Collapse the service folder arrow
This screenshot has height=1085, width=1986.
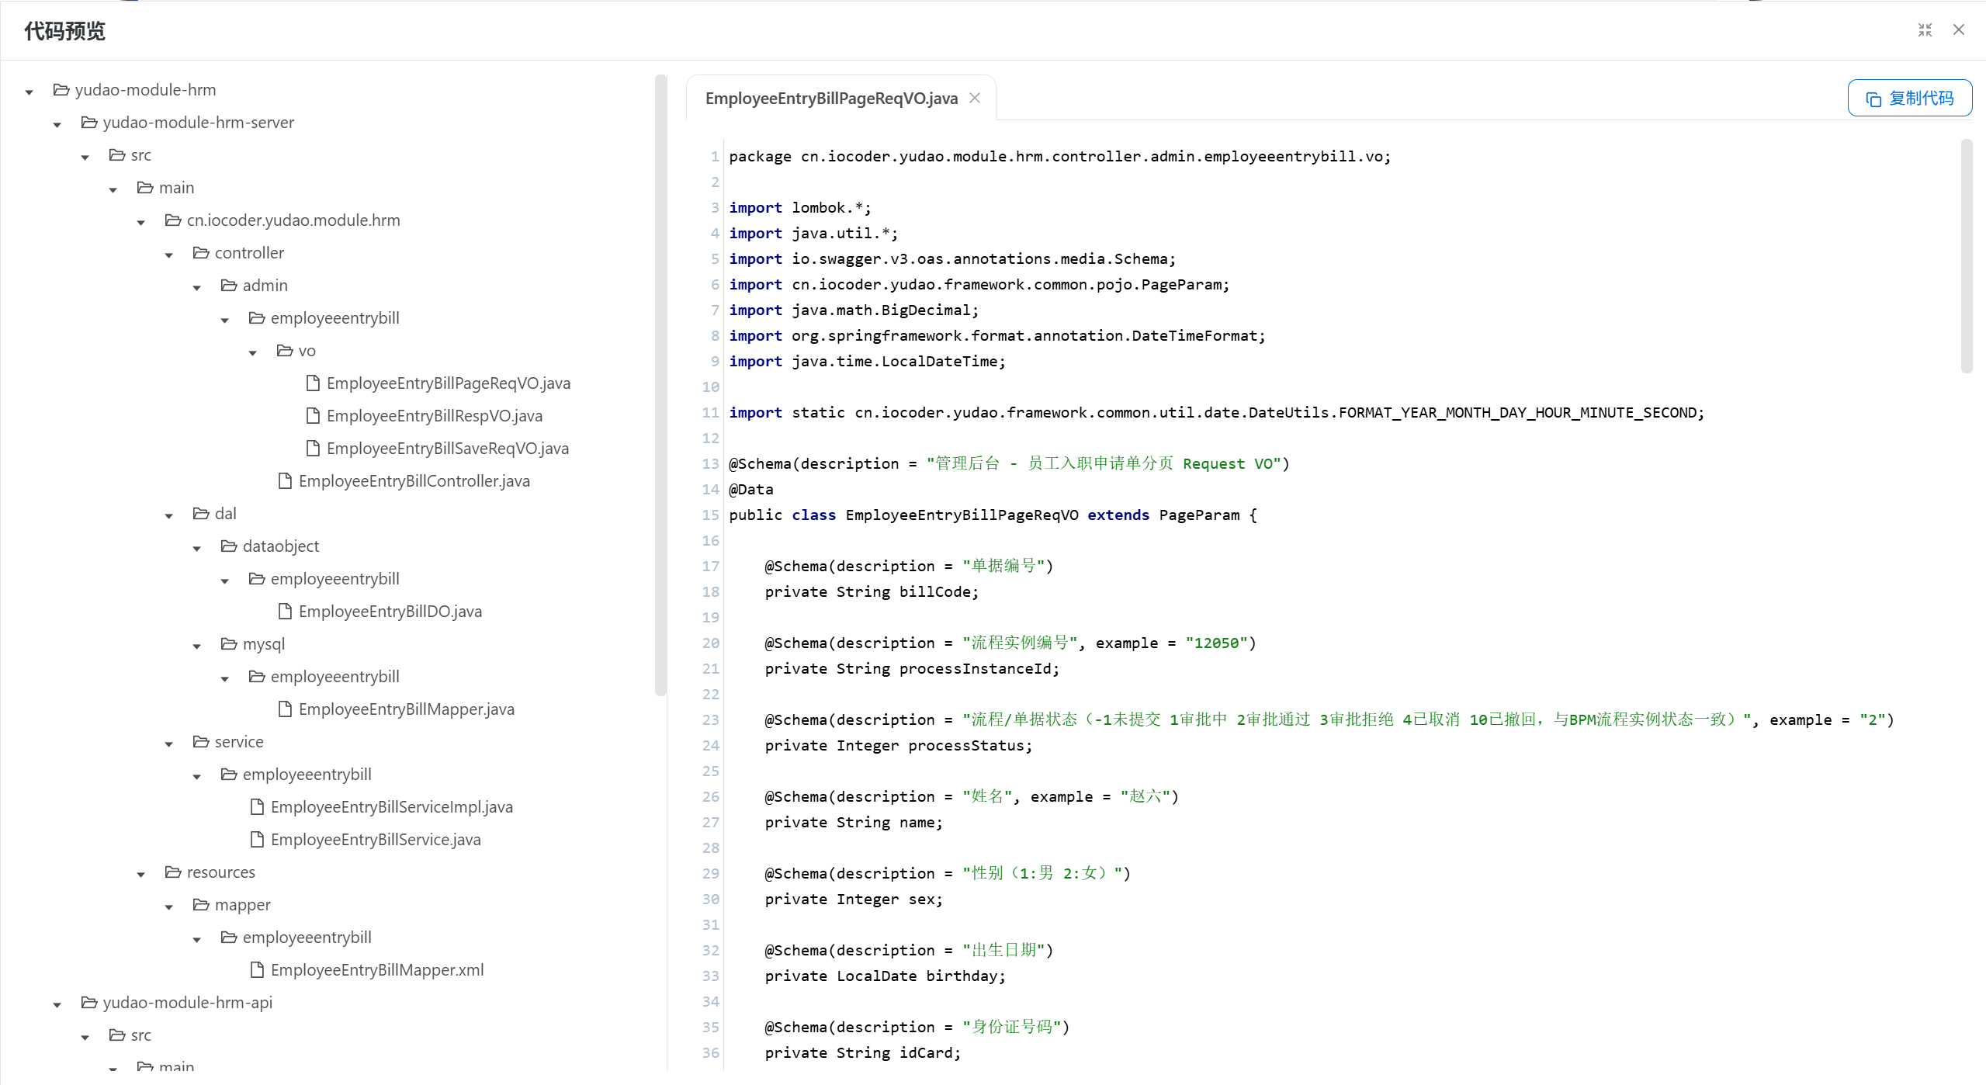[x=169, y=744]
